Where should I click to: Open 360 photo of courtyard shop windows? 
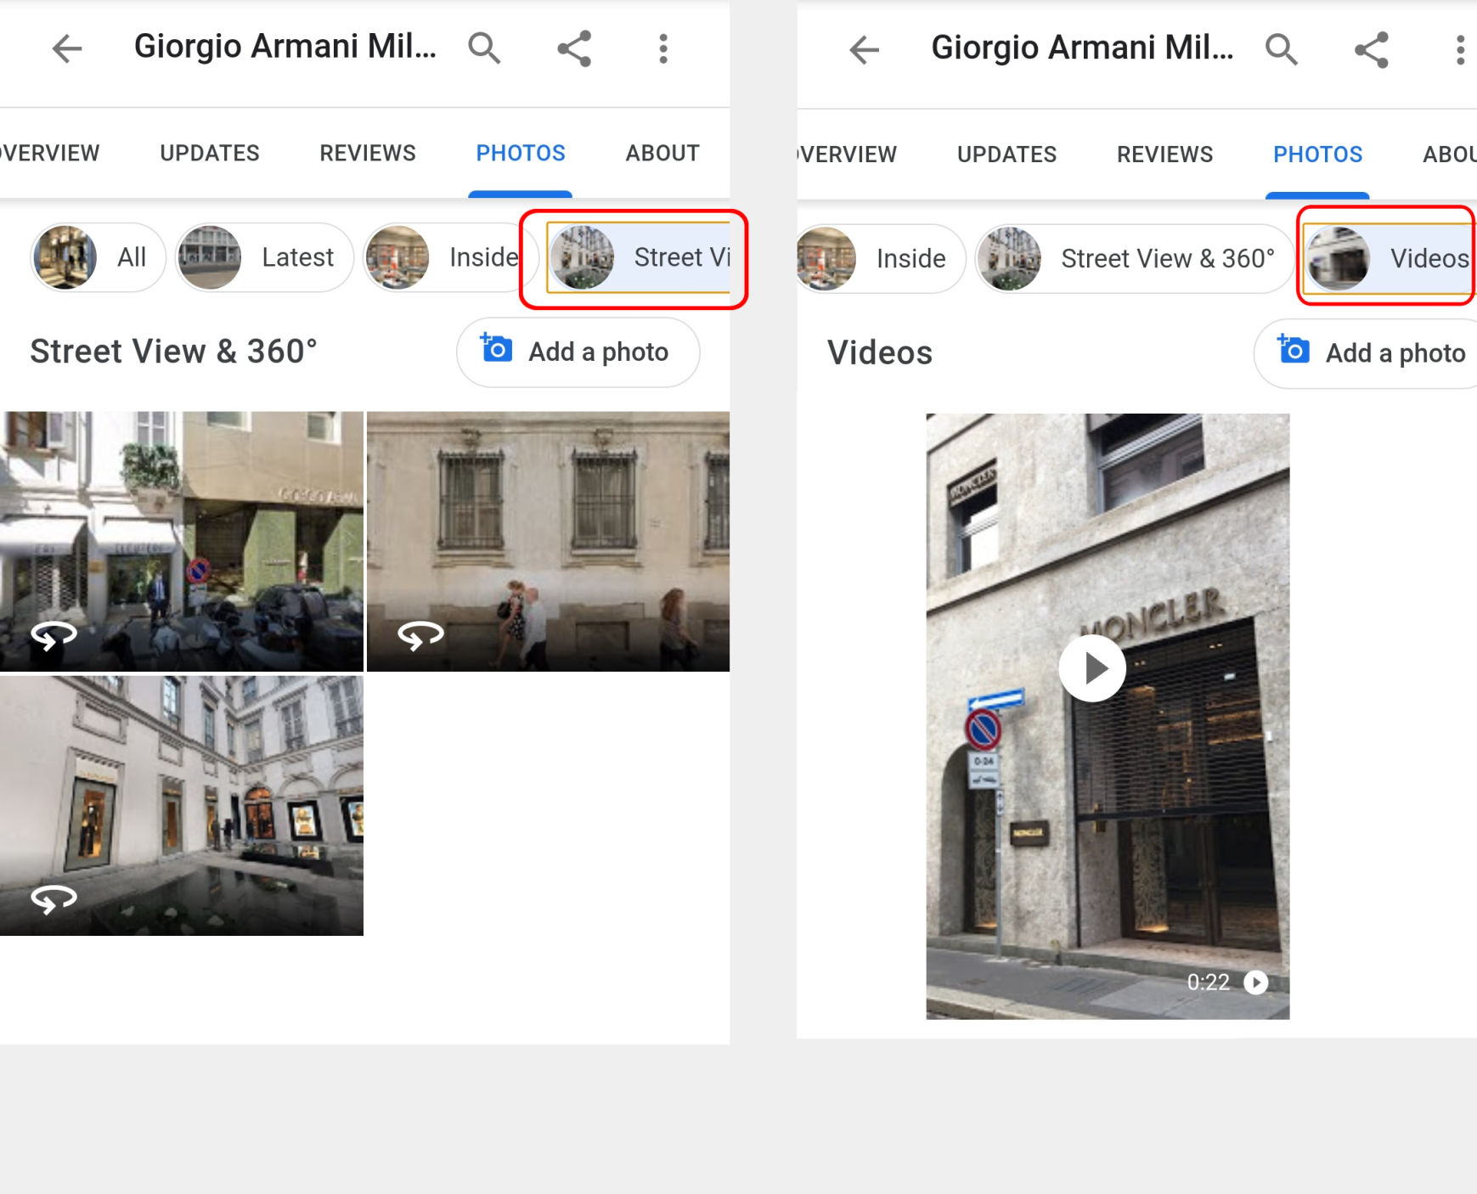pos(182,806)
